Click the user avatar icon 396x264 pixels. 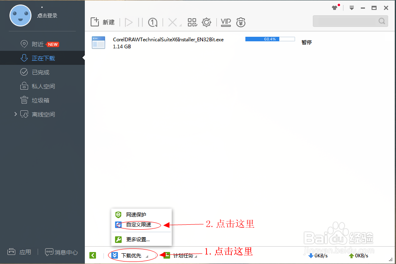[20, 16]
